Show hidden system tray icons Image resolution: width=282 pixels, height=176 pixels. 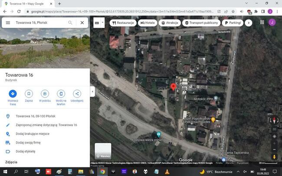(238, 172)
